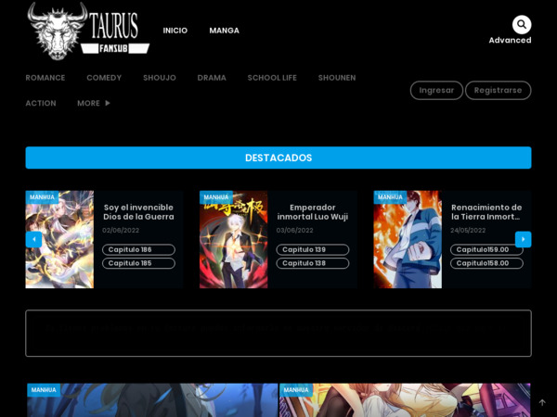Browse the COMEDY genre

click(104, 78)
